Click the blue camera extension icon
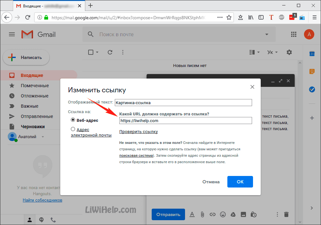321x225 pixels. click(302, 18)
